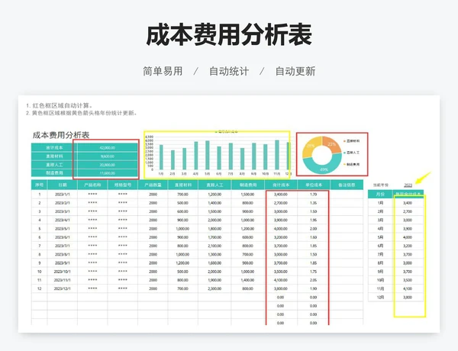Click the 简单易用 subtitle text

click(x=163, y=71)
